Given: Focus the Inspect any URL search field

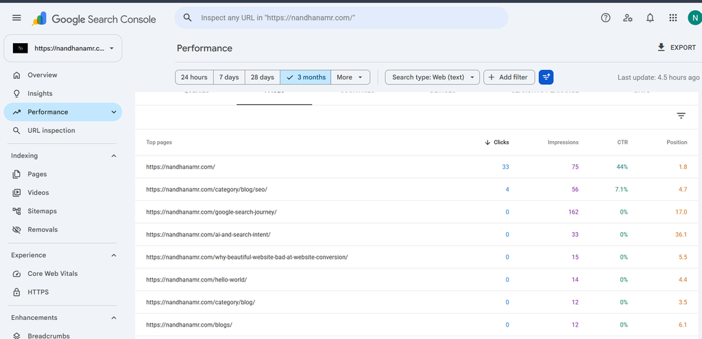Looking at the screenshot, I should 341,18.
